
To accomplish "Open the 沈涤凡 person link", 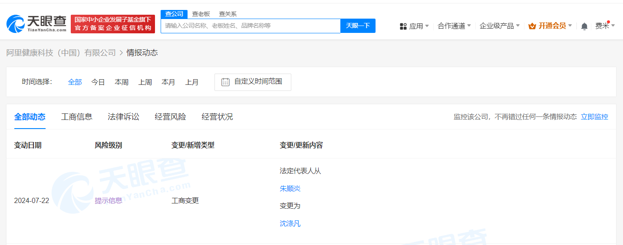I will [x=290, y=223].
